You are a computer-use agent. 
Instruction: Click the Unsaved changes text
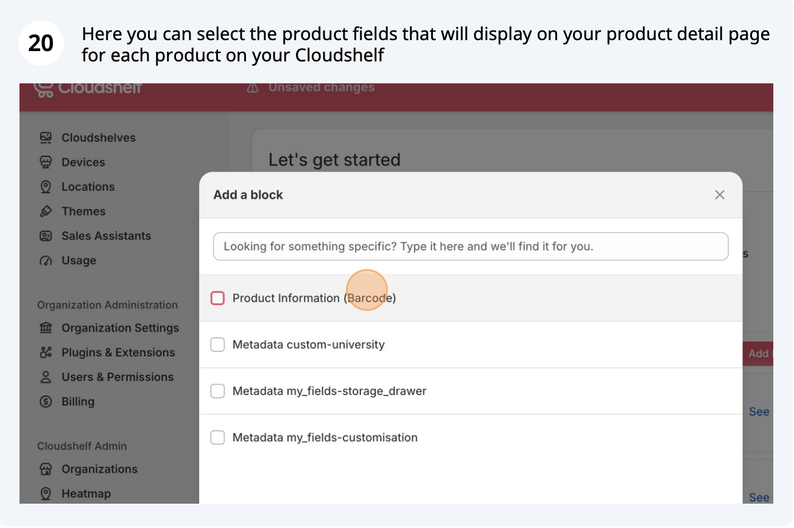pos(321,88)
